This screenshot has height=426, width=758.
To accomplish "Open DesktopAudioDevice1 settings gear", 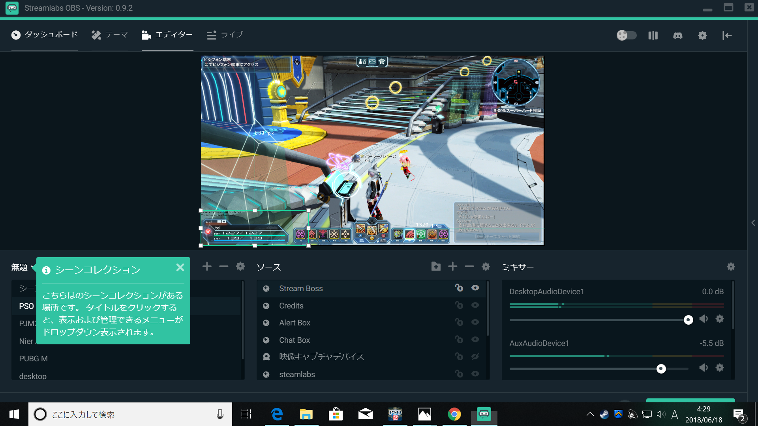I will click(x=720, y=319).
